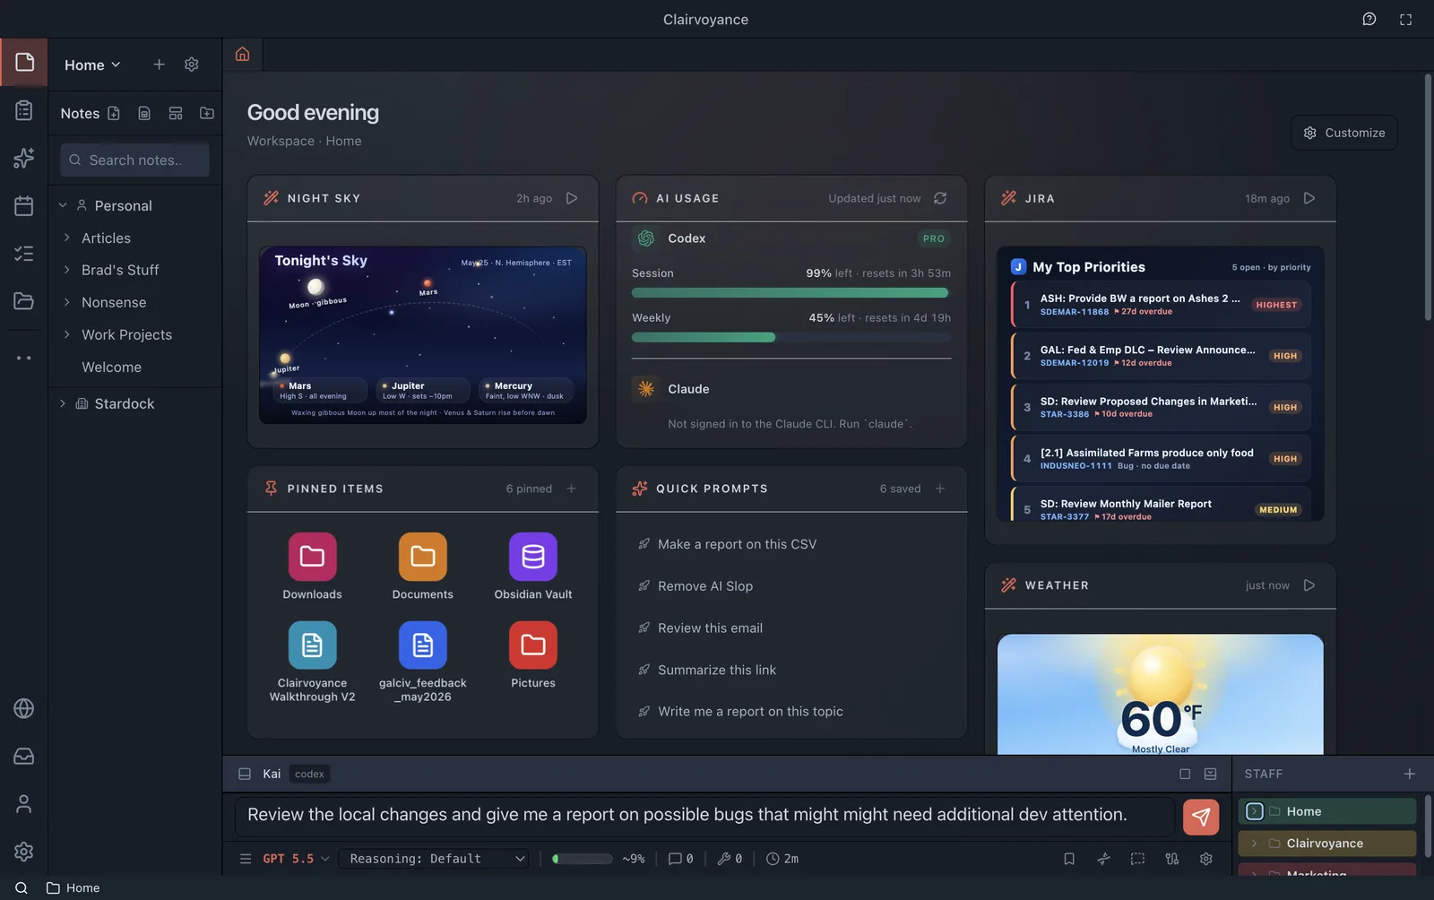Open chat settings gear in the bottom toolbar

coord(1206,859)
